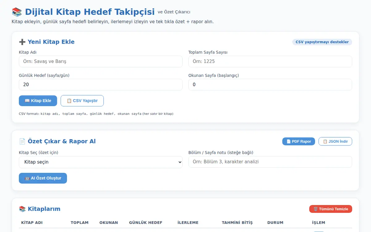Click the CSV Yapıştır button

click(82, 101)
